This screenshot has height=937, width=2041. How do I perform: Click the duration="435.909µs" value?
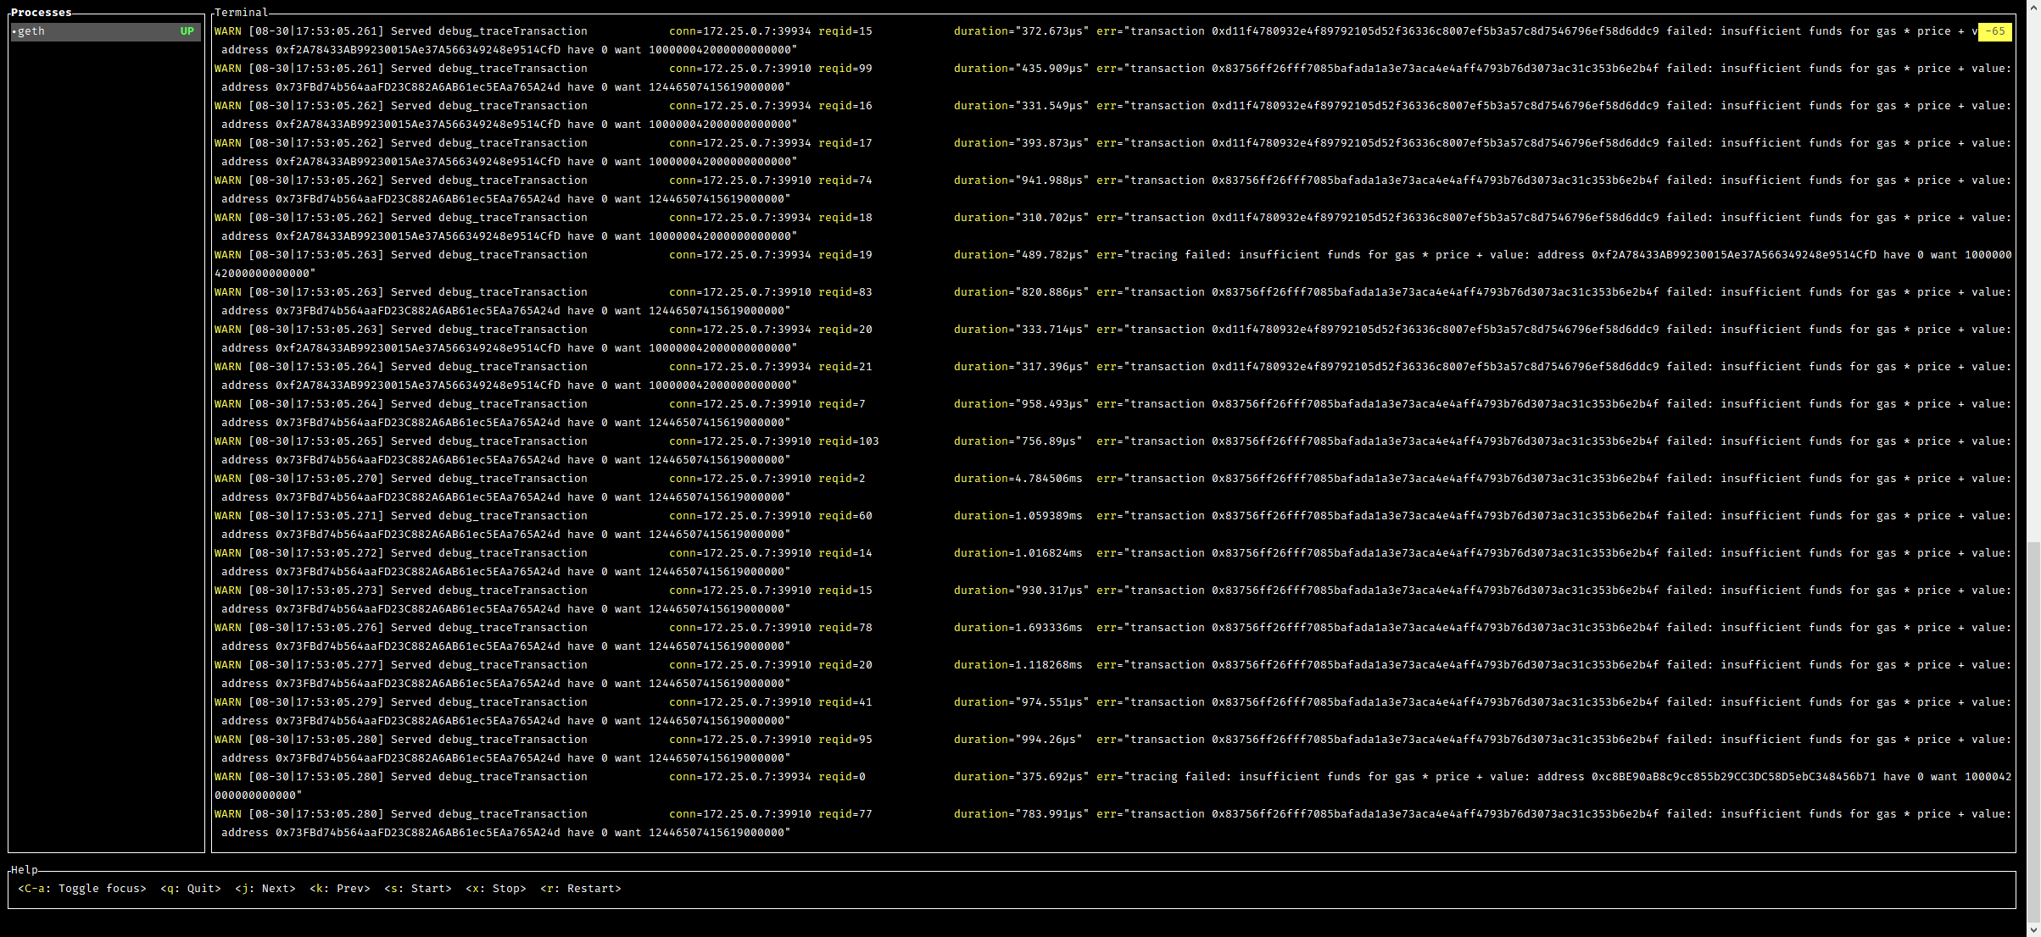(x=1022, y=69)
